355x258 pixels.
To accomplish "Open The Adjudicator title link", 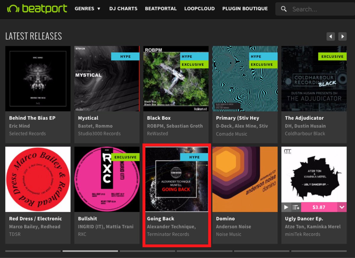I will (304, 118).
